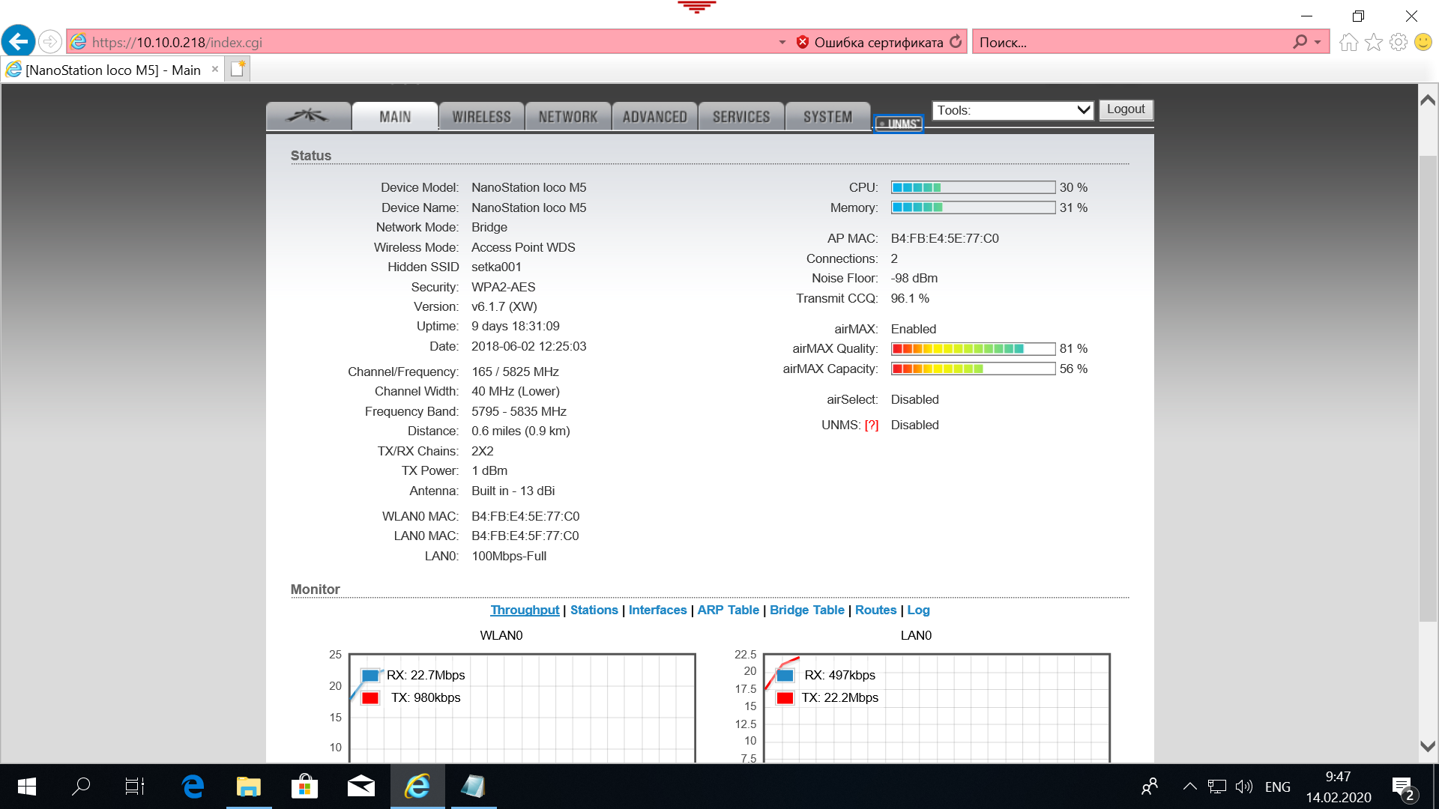Open Windows taskbar search
Image resolution: width=1439 pixels, height=809 pixels.
coord(81,787)
